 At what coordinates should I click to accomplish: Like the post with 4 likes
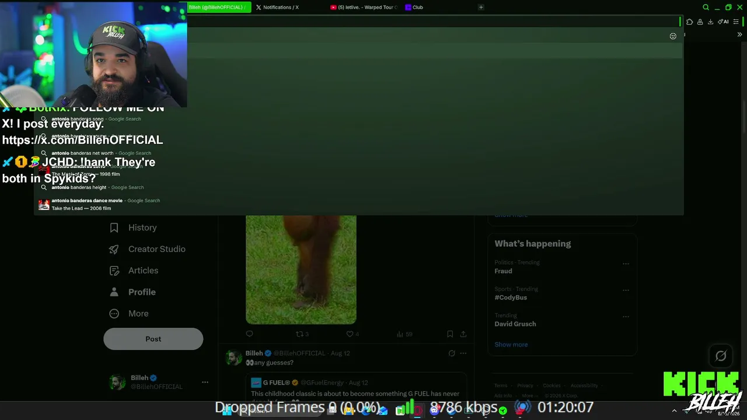[352, 334]
